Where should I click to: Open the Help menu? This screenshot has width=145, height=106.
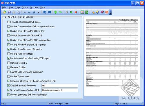[43, 8]
